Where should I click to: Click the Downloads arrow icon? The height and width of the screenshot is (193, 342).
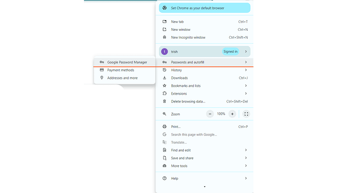[165, 78]
